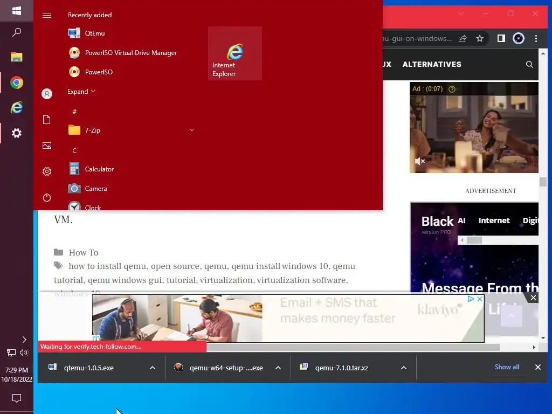Click the volume icon in system tray

pyautogui.click(x=24, y=353)
